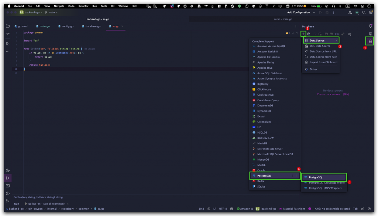378x216 pixels.
Task: Click the PostgreSQL row options ellipsis
Action: [x=296, y=176]
